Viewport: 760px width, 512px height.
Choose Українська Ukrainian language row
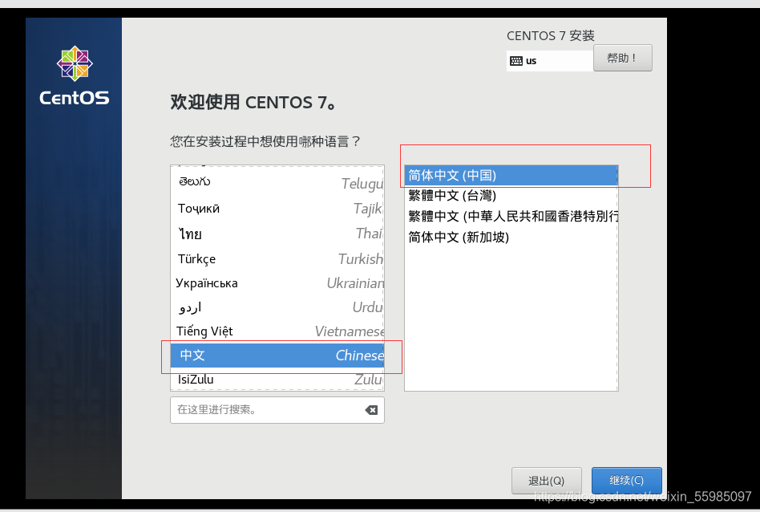[x=277, y=283]
